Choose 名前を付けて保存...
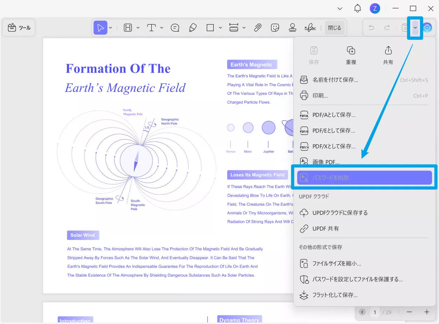This screenshot has height=324, width=439. 364,80
